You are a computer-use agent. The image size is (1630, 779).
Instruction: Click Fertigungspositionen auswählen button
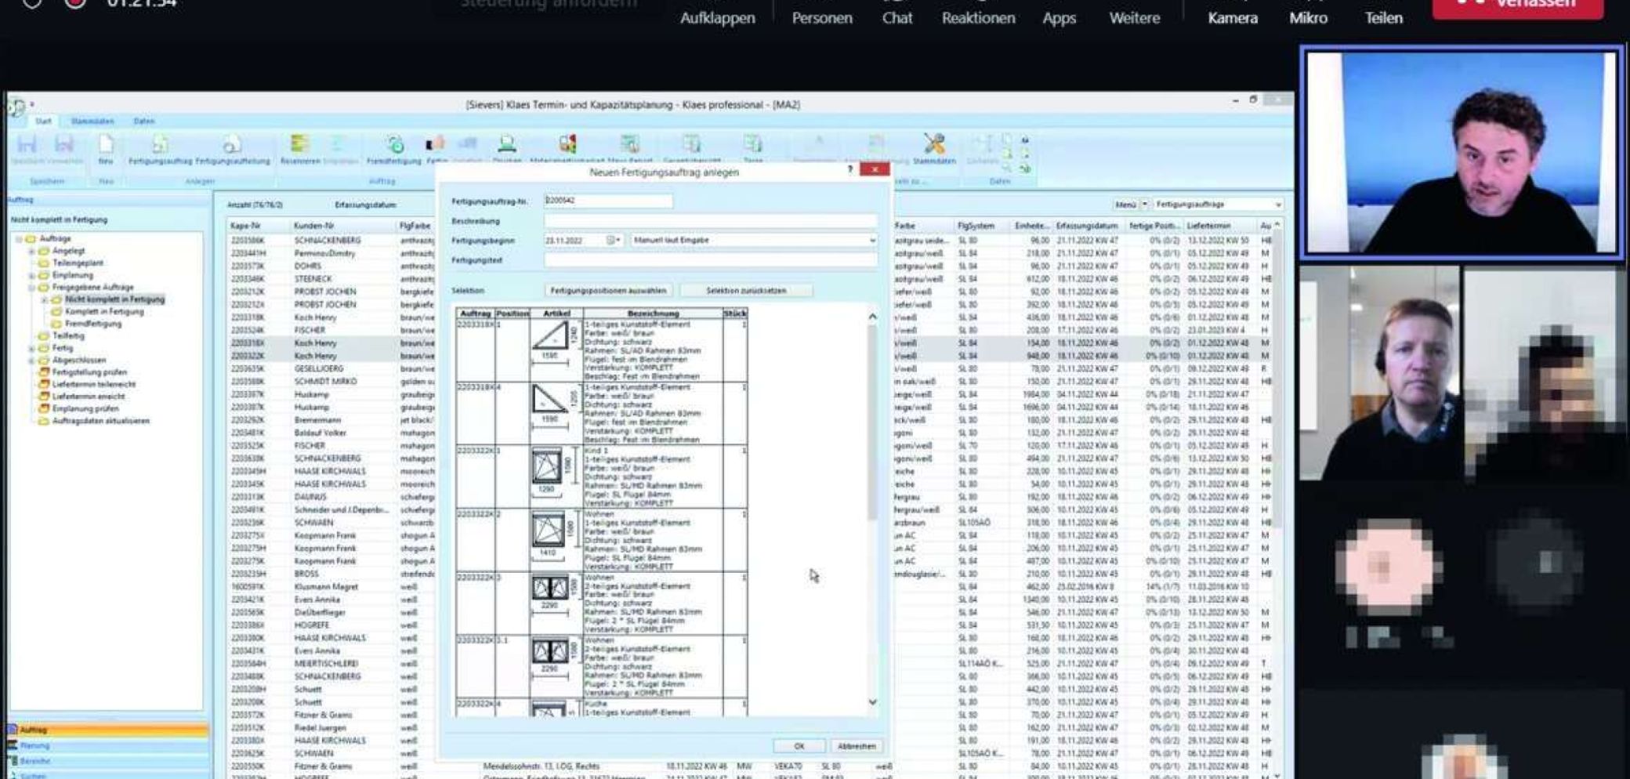click(608, 291)
